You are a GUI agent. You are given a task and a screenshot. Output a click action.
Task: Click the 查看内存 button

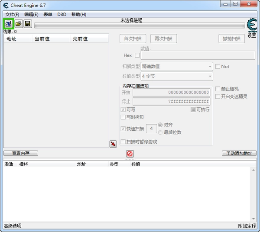[20, 153]
